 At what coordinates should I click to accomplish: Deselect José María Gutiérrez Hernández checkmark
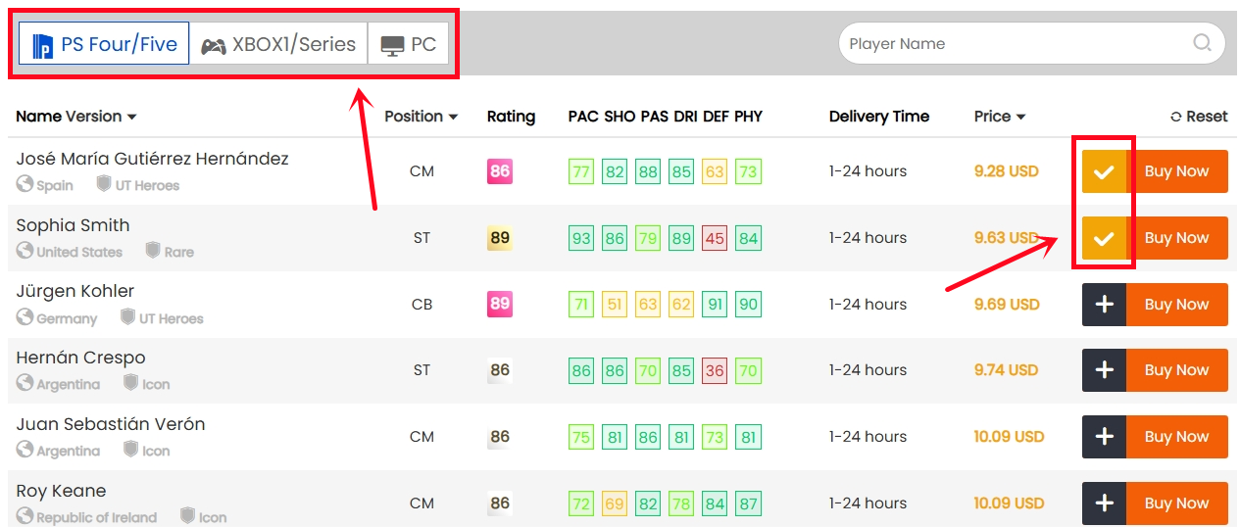(1104, 171)
